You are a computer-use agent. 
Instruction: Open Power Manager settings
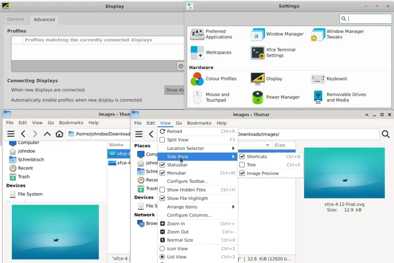(x=275, y=97)
